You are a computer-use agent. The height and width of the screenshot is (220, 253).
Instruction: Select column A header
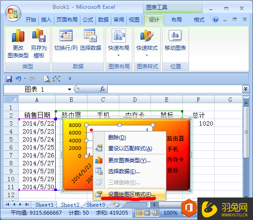pos(37,100)
